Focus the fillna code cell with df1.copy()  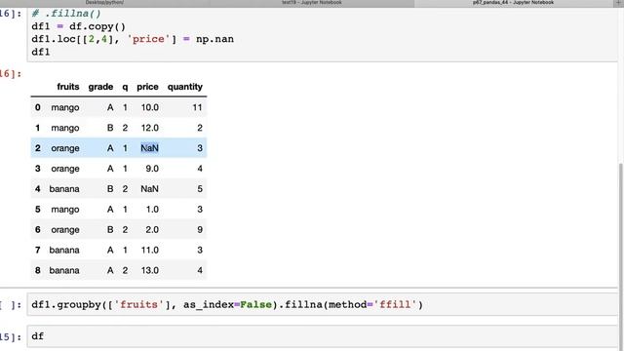[323, 34]
